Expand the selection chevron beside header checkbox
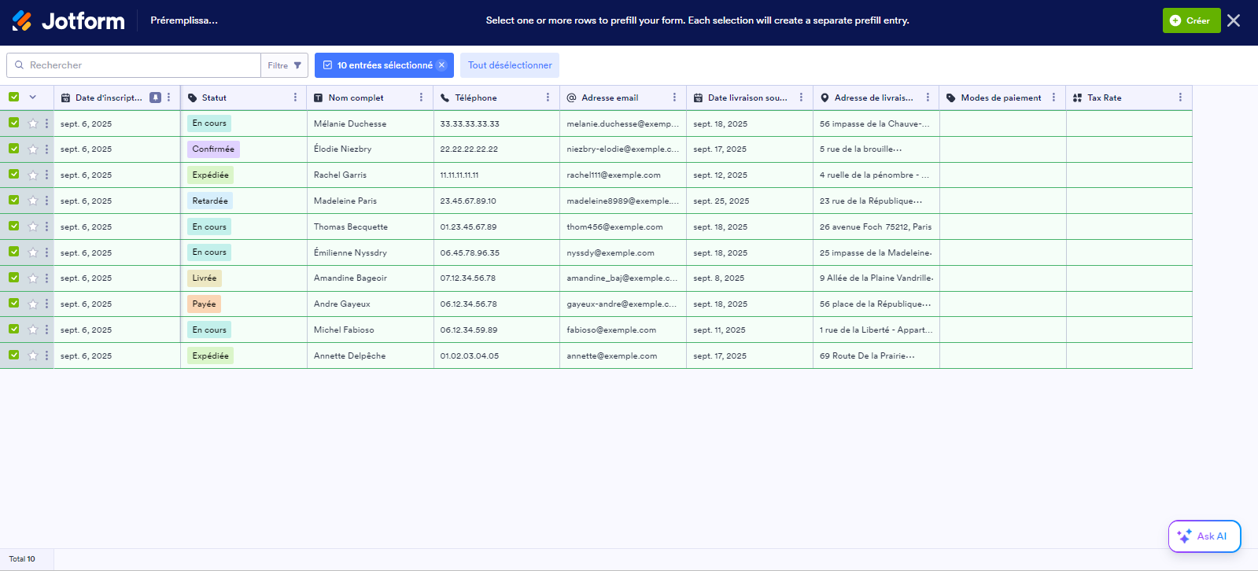The height and width of the screenshot is (571, 1258). point(33,98)
